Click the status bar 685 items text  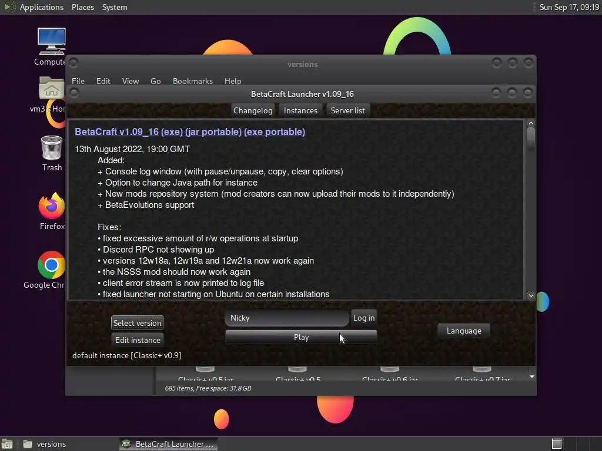pyautogui.click(x=208, y=388)
